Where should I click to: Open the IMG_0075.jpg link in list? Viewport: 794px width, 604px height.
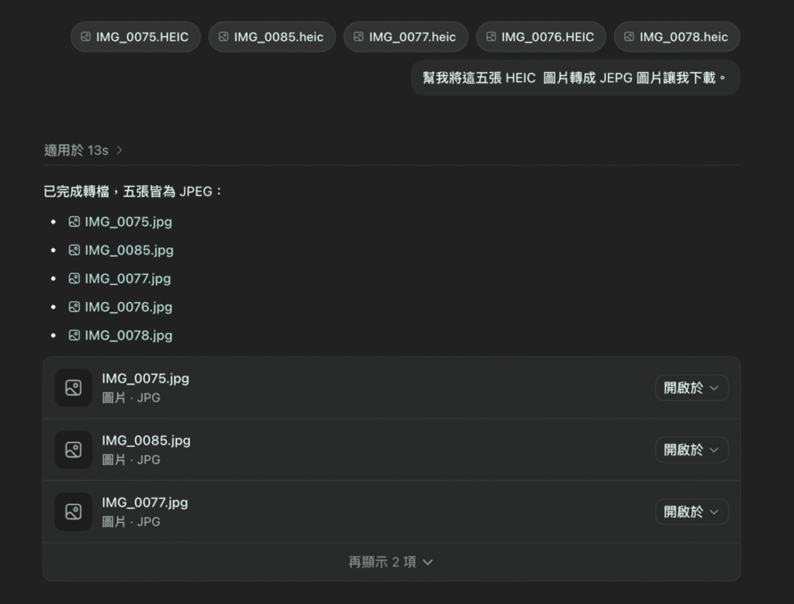[x=128, y=221]
